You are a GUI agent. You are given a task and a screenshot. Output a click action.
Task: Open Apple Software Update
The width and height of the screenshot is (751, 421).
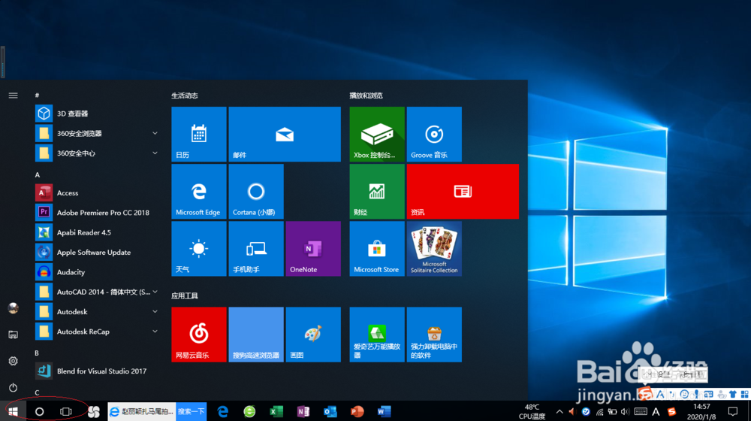pyautogui.click(x=97, y=252)
